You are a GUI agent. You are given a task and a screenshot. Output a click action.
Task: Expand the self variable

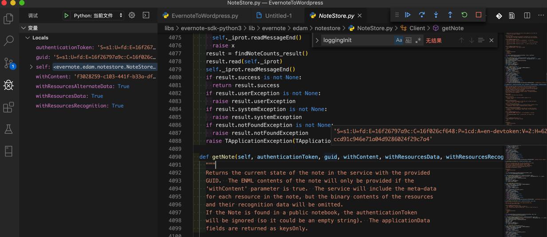31,67
